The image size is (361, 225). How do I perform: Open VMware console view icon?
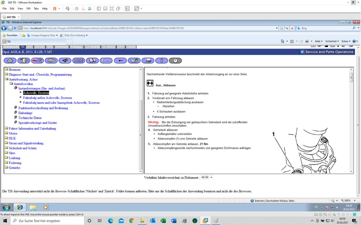click(x=127, y=8)
